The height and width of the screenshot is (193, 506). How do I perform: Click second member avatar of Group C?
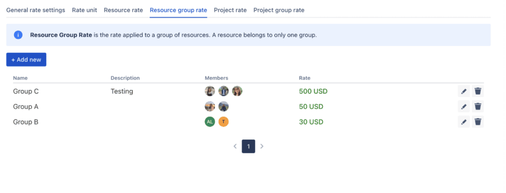(224, 91)
